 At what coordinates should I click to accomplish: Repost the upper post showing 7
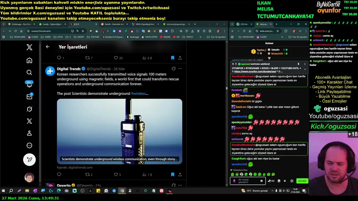[89, 58]
